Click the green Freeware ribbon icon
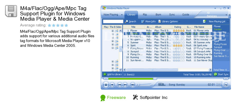The image size is (236, 109). click(x=103, y=98)
